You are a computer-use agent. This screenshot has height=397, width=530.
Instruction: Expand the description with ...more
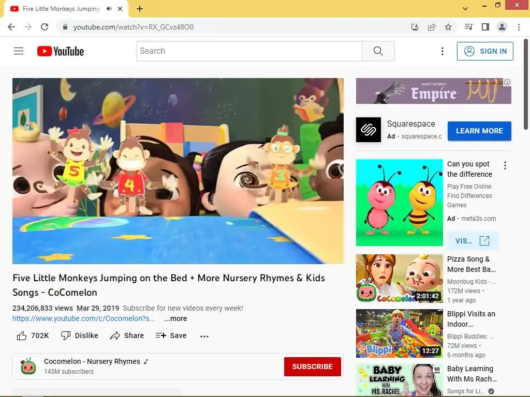click(175, 318)
